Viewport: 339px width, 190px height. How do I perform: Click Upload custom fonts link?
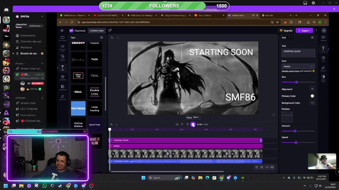coord(291,71)
